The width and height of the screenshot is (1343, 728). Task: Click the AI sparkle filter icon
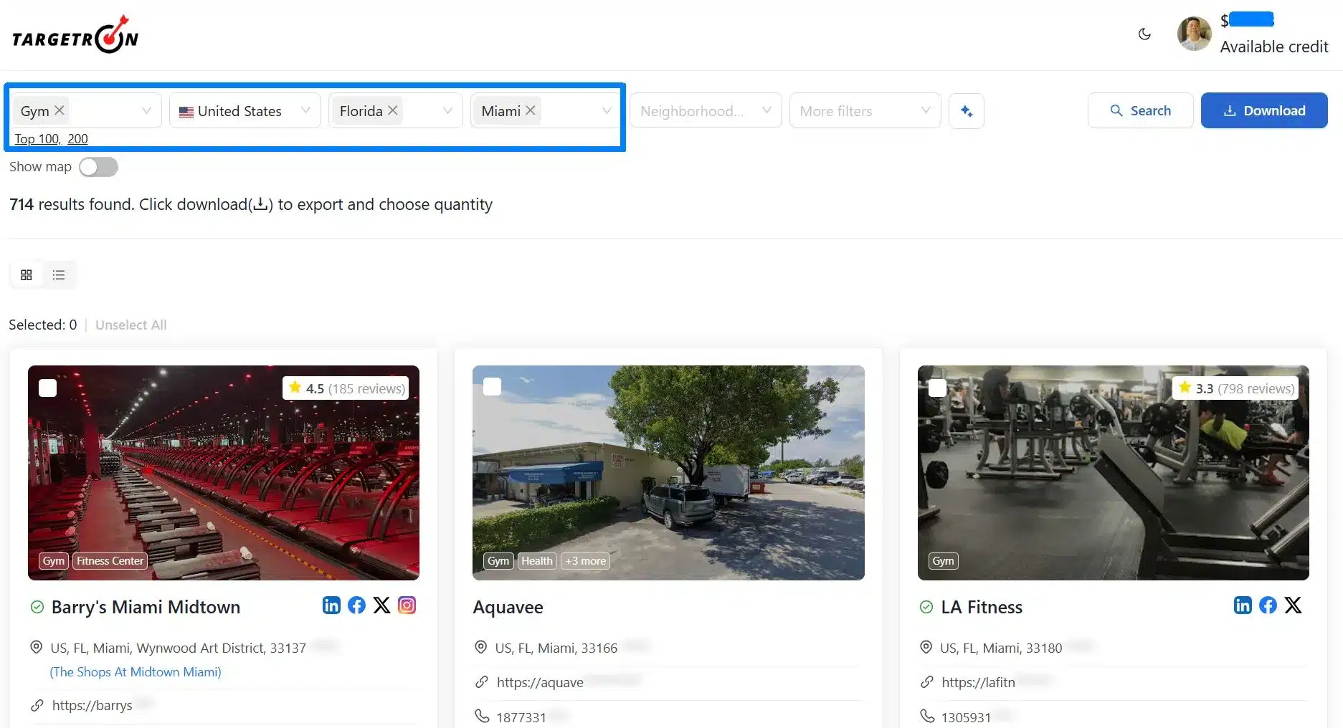[x=966, y=111]
